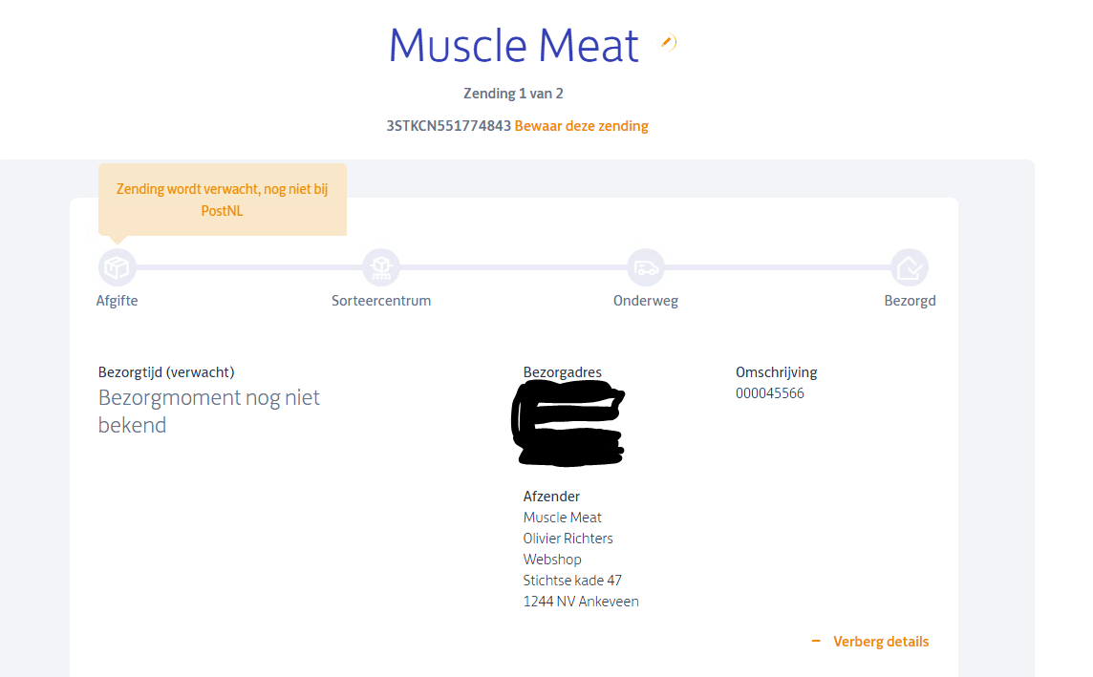Click the pencil edit icon beside the title
The width and height of the screenshot is (1093, 677).
(x=668, y=42)
